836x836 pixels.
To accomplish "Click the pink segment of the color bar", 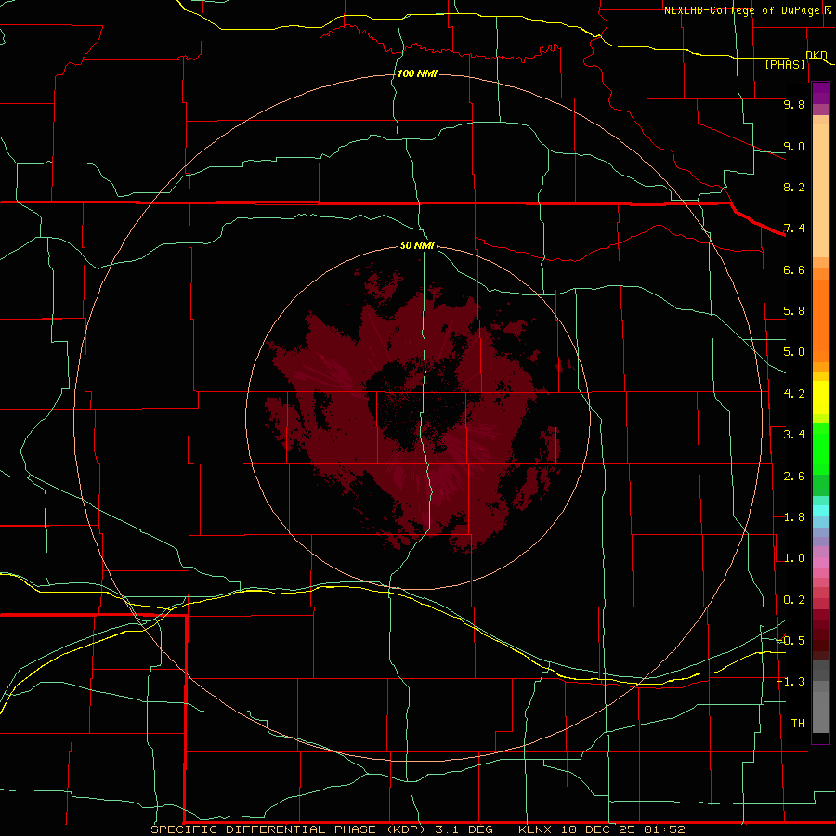I will tap(820, 563).
